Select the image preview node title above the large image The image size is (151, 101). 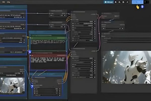(126, 34)
